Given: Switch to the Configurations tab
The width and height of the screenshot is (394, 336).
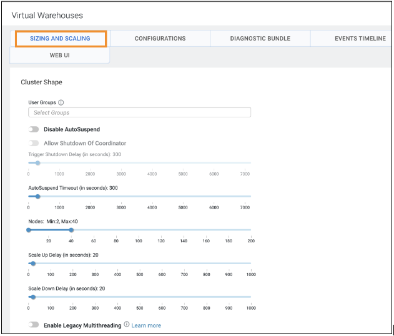Looking at the screenshot, I should coord(160,39).
